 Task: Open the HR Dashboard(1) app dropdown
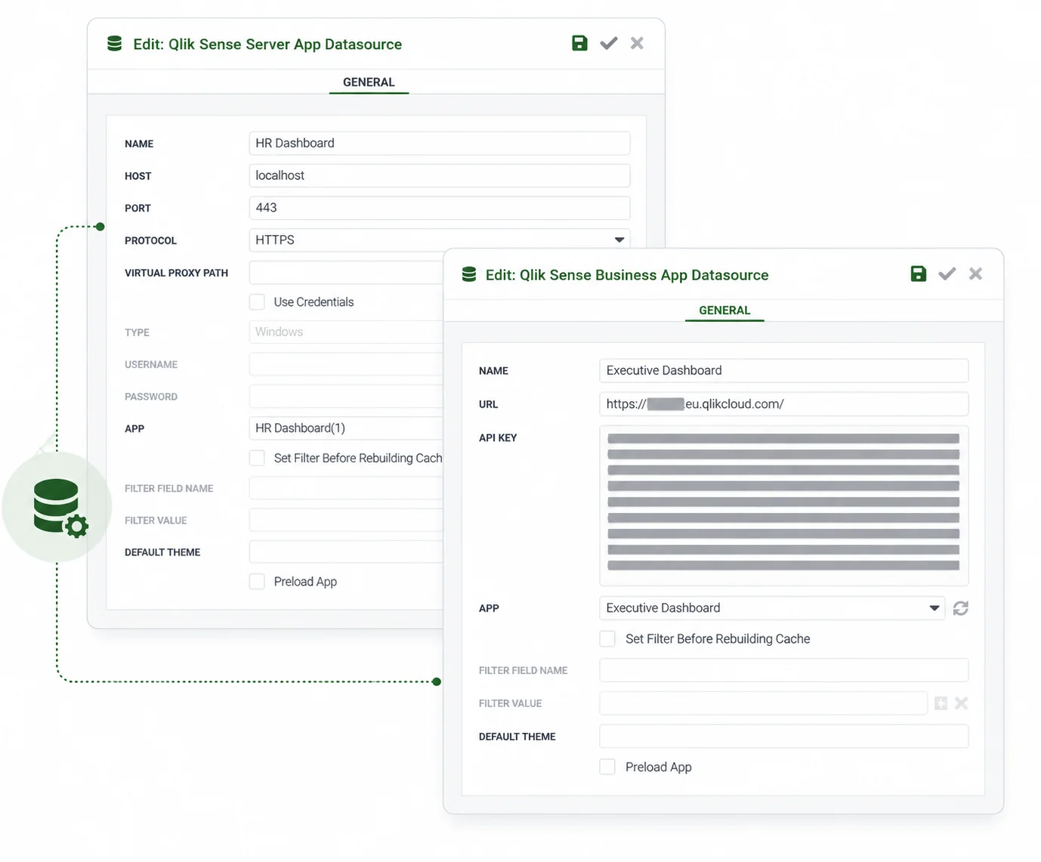tap(346, 428)
